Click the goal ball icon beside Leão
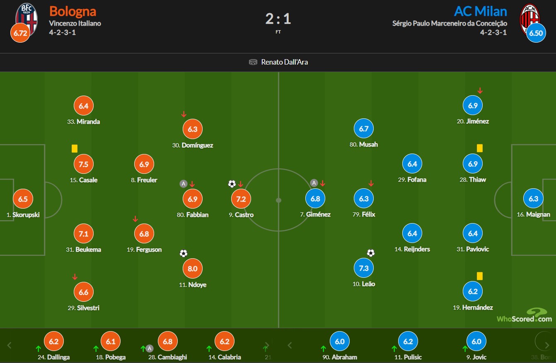Screen dimensions: 556x363 [371, 253]
